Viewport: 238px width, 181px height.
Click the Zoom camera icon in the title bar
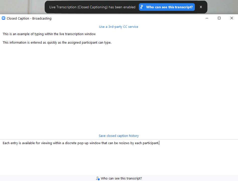tap(4, 18)
